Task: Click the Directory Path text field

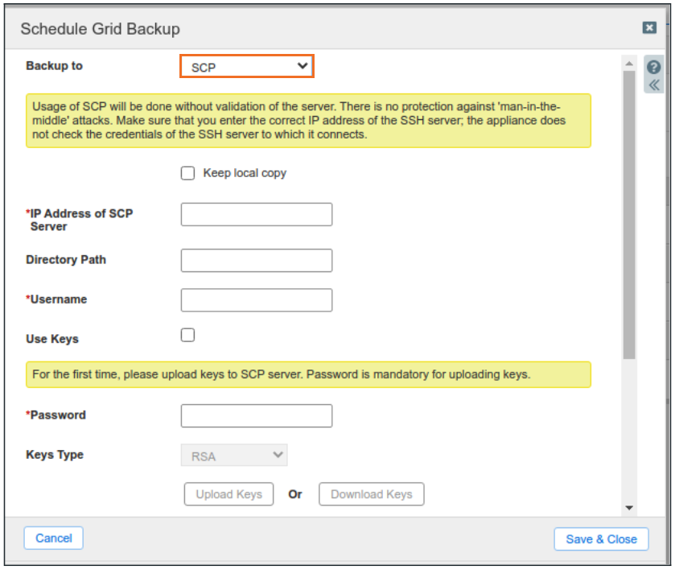Action: [256, 260]
